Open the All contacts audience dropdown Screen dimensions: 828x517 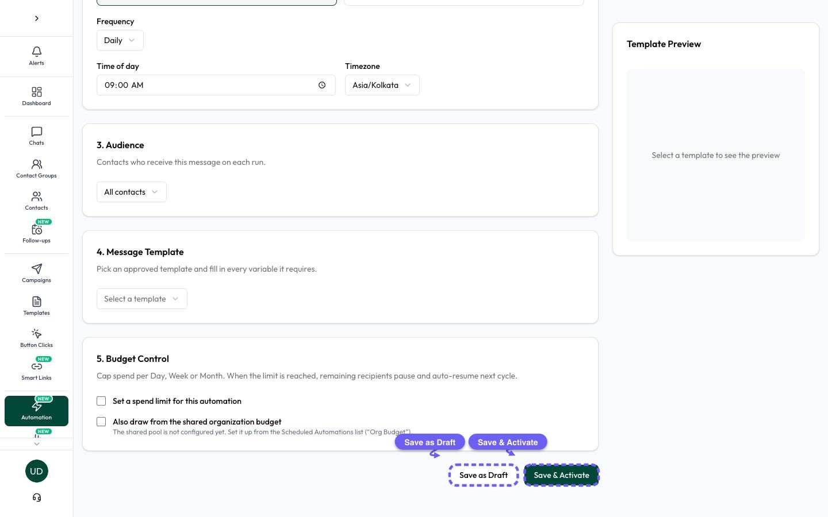point(131,192)
